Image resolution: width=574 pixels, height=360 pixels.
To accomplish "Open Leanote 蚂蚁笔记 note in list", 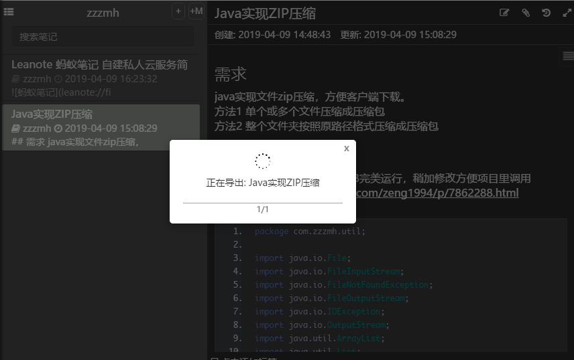I will pyautogui.click(x=101, y=78).
